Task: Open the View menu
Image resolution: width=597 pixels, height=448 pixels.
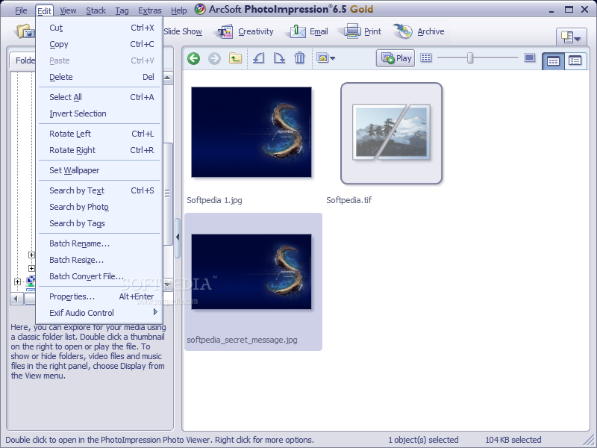Action: (68, 10)
